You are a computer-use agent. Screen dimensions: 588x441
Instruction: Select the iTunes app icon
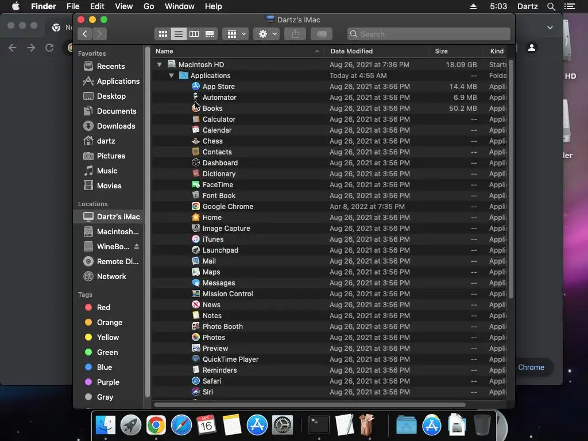pyautogui.click(x=195, y=239)
